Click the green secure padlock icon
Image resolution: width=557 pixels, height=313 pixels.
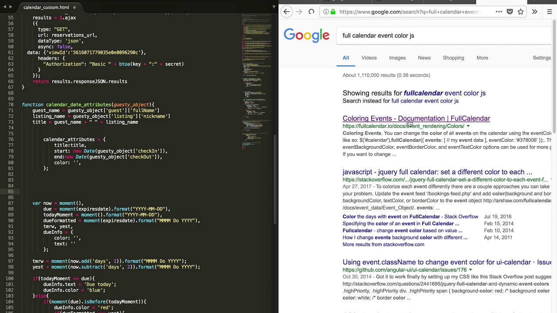coord(333,12)
